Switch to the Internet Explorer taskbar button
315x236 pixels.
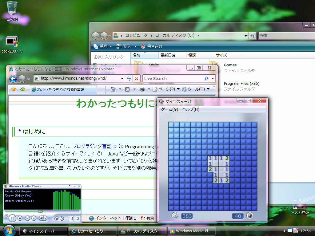pyautogui.click(x=93, y=231)
